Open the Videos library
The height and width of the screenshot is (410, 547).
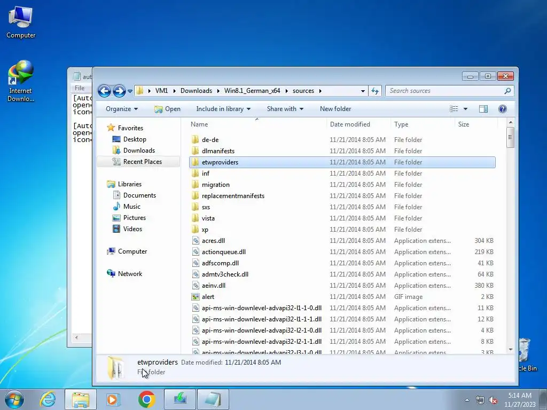132,228
